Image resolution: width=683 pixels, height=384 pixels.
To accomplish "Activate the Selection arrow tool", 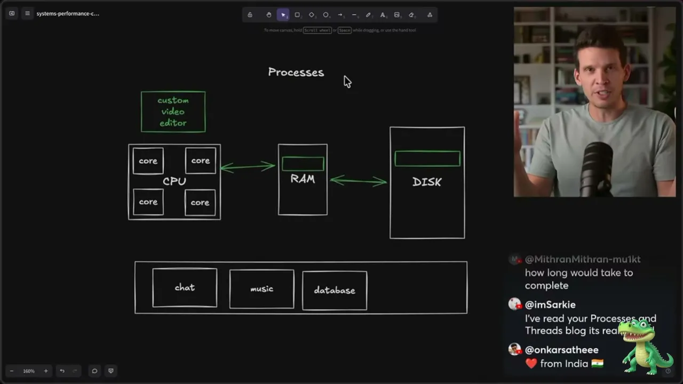I will [x=283, y=15].
